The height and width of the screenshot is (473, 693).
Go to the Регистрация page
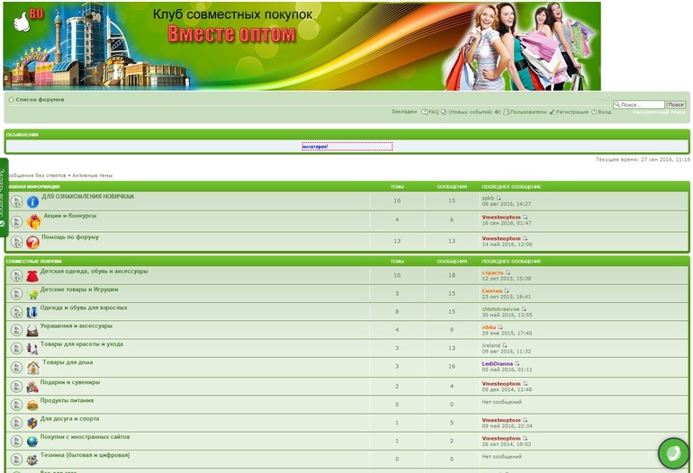coord(571,112)
